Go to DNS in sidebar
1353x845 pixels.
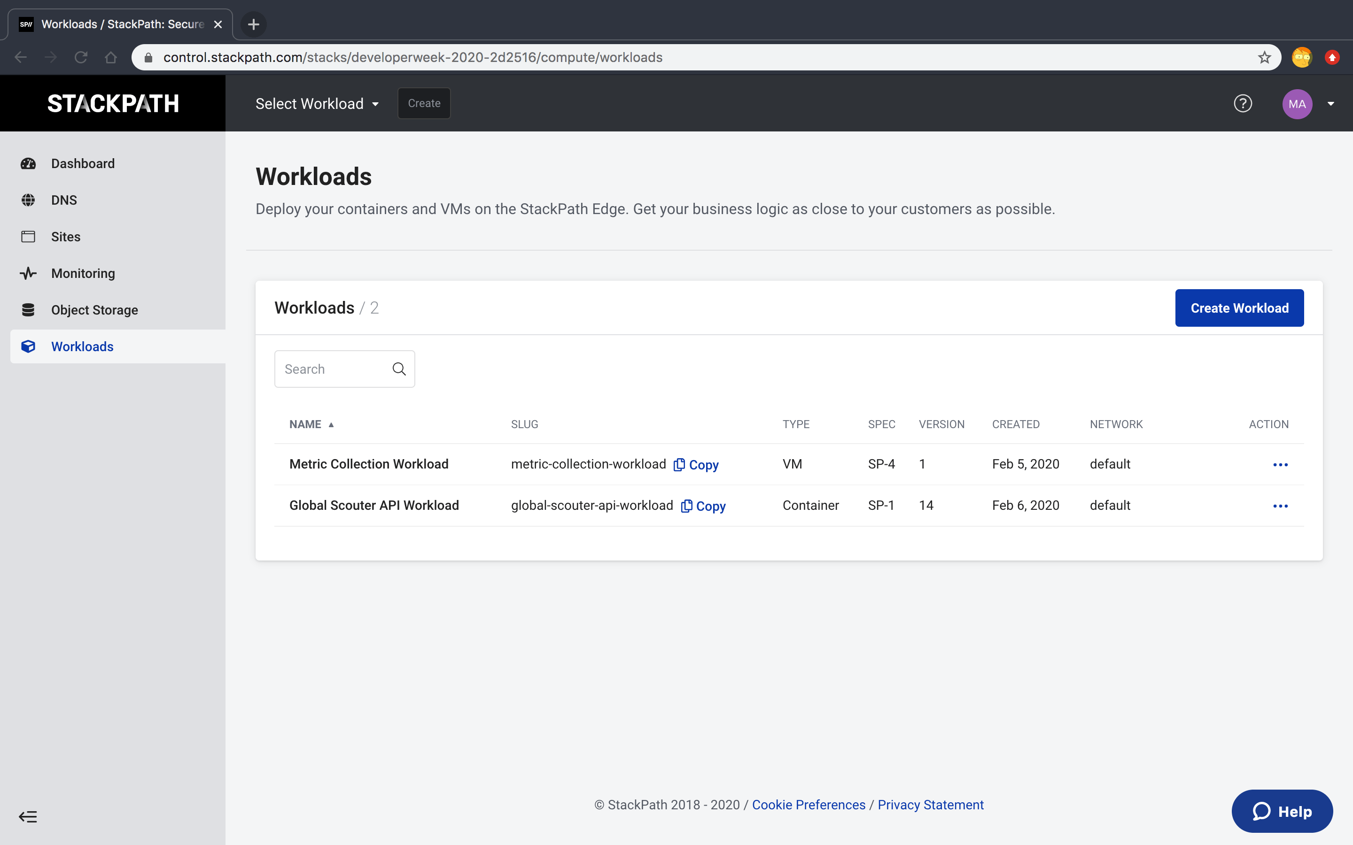pyautogui.click(x=64, y=200)
